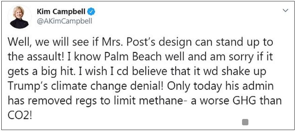Click the word "Well," starting the tweet

click(x=18, y=43)
